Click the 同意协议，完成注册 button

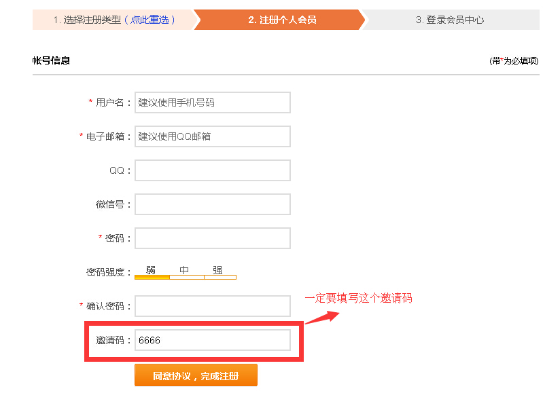(196, 375)
